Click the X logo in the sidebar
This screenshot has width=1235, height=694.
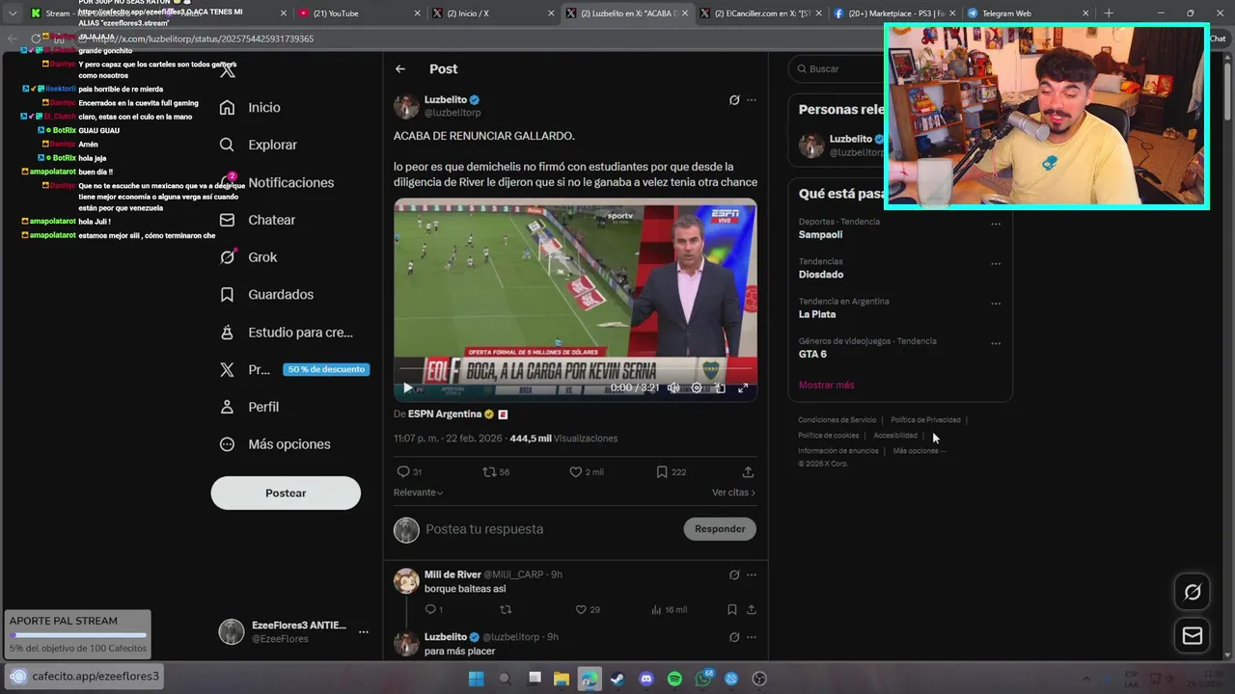tap(228, 70)
